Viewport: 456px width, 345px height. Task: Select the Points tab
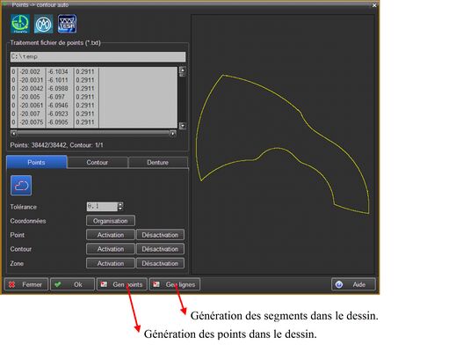coord(37,162)
